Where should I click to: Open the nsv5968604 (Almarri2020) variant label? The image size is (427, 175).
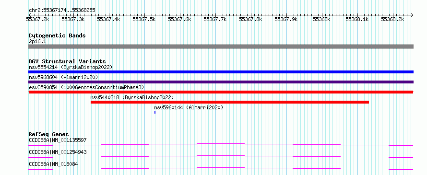pyautogui.click(x=63, y=77)
